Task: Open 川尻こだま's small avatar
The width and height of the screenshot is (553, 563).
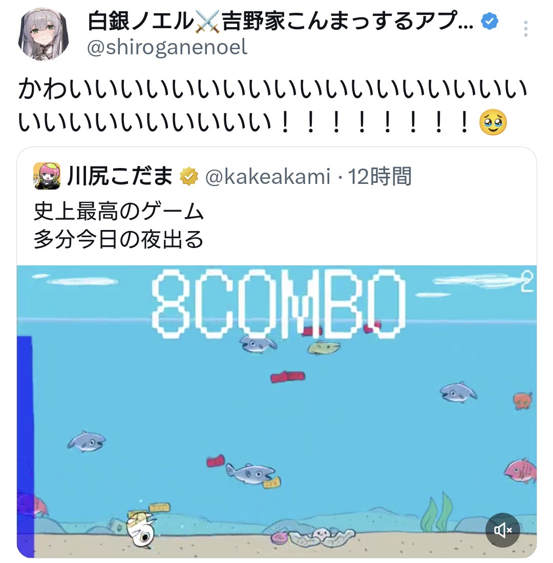Action: (x=47, y=176)
